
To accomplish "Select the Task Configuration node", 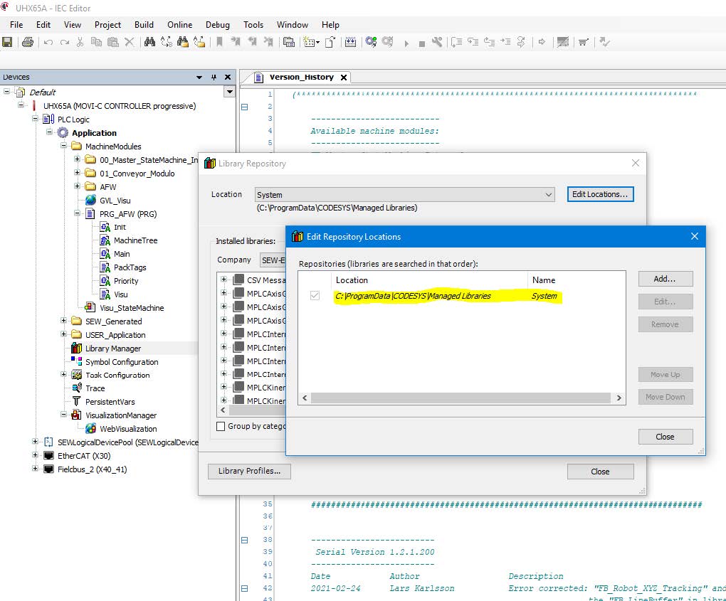I will [x=117, y=376].
